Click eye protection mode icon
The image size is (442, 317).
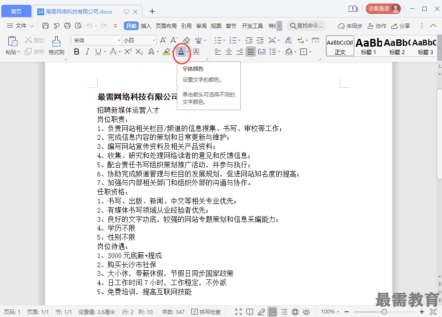pyautogui.click(x=306, y=312)
